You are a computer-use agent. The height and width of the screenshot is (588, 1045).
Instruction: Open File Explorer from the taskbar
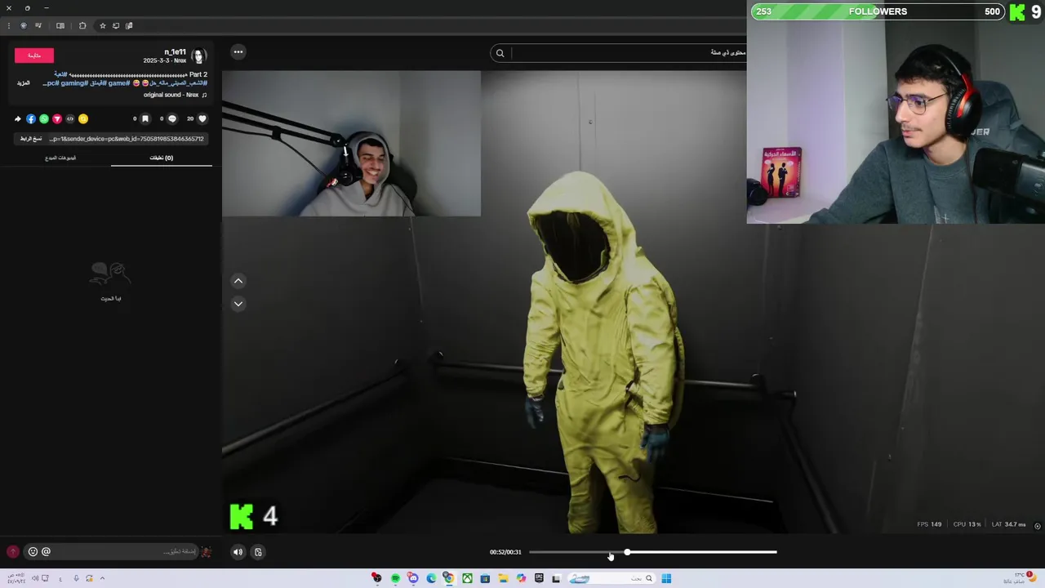pyautogui.click(x=503, y=578)
